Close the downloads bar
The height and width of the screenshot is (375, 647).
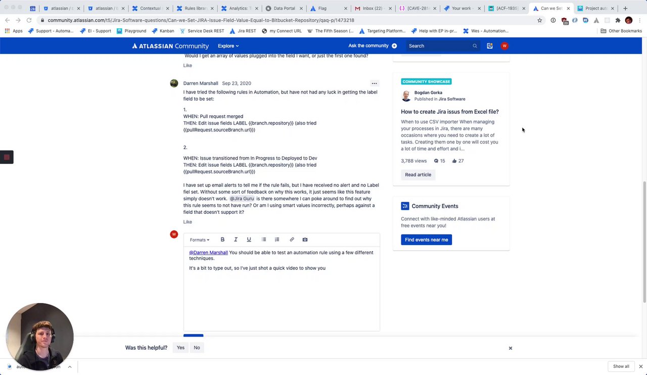tap(640, 366)
